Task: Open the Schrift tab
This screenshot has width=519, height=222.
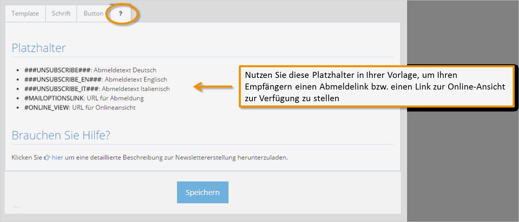Action: (61, 14)
